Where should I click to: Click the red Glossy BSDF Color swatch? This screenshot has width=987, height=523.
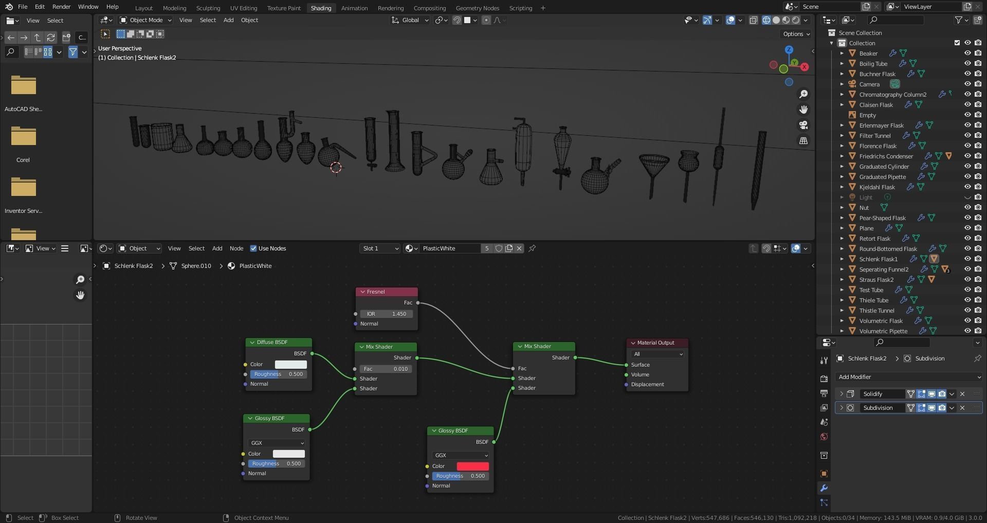(x=473, y=466)
